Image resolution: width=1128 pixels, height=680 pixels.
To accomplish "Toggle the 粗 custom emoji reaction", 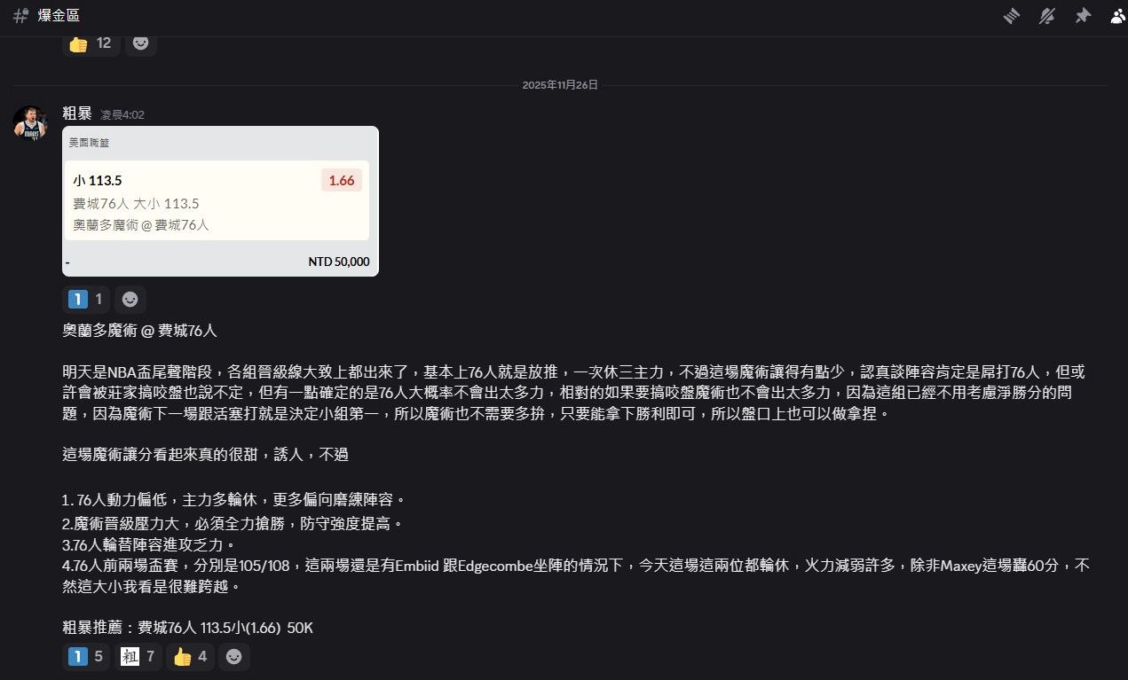I will pos(138,657).
